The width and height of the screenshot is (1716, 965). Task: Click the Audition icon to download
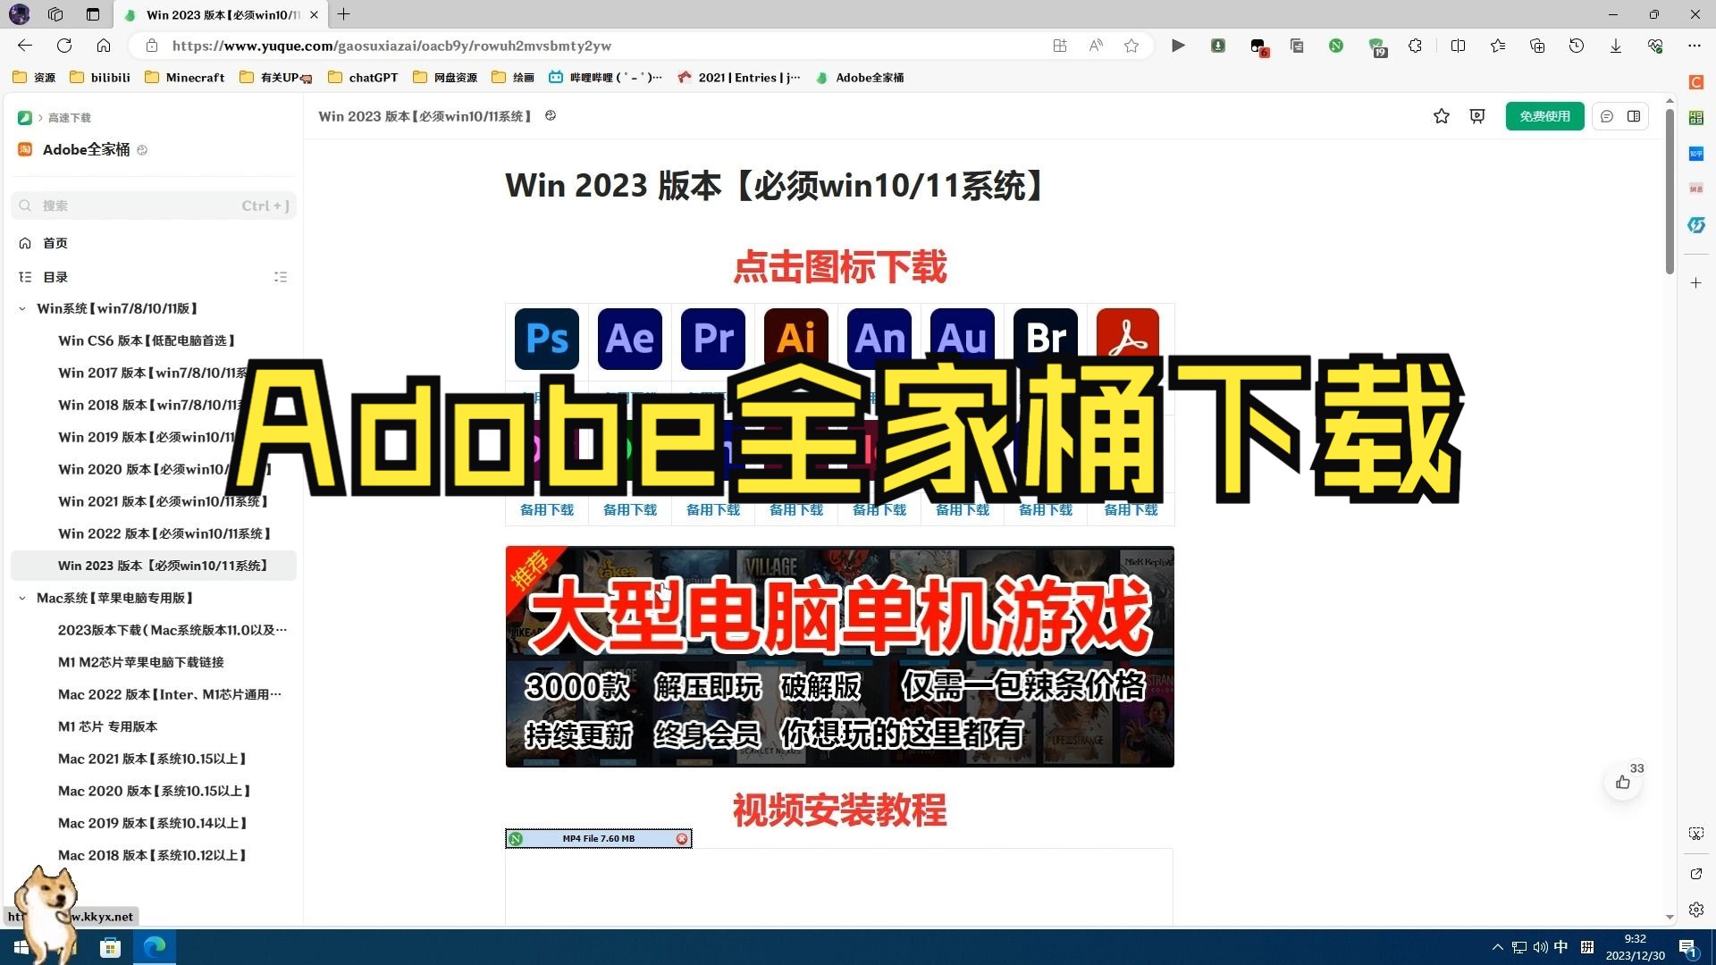[962, 337]
